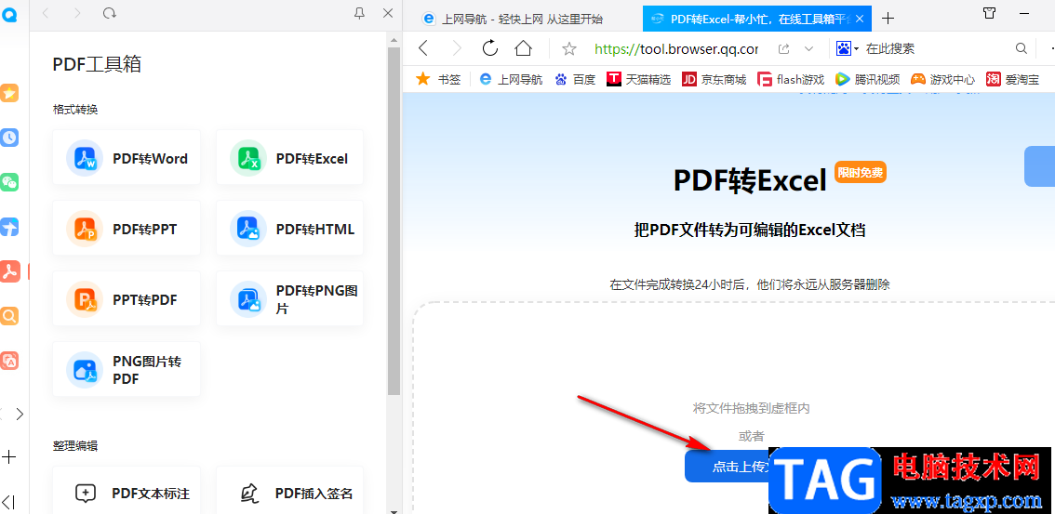Select the red PDF toolbox sidebar icon
Image resolution: width=1055 pixels, height=514 pixels.
(x=9, y=271)
